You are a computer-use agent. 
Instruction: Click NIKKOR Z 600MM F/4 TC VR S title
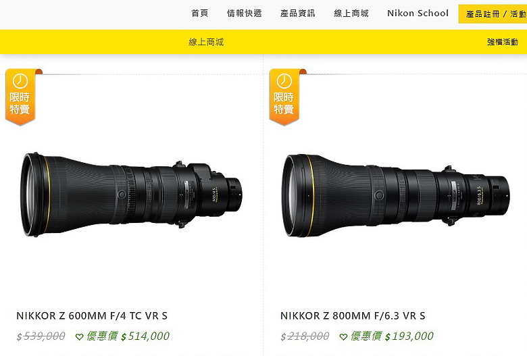click(x=92, y=316)
